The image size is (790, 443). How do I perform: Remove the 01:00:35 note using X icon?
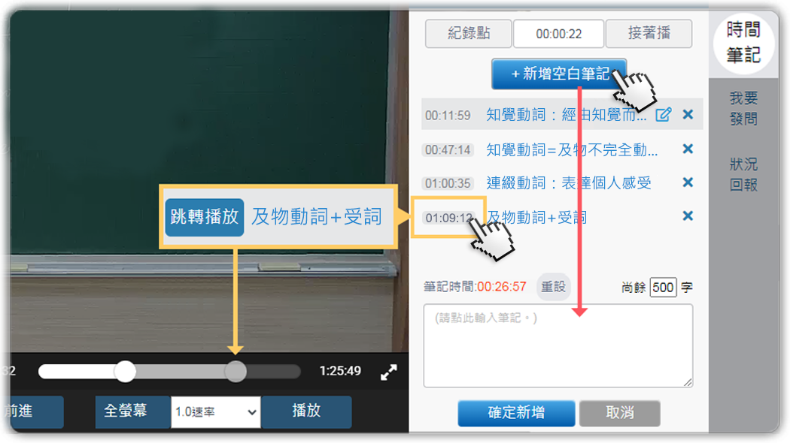688,182
